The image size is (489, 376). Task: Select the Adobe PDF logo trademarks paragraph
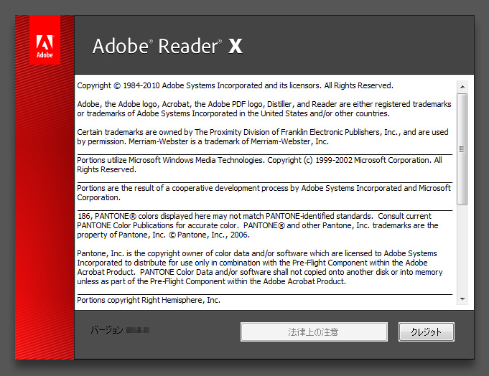tap(264, 109)
